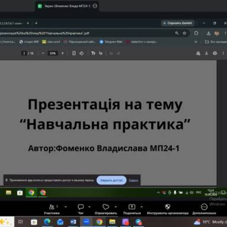Rotate the PDF with the rotate icon
This screenshot has width=227, height=227.
coord(82,53)
